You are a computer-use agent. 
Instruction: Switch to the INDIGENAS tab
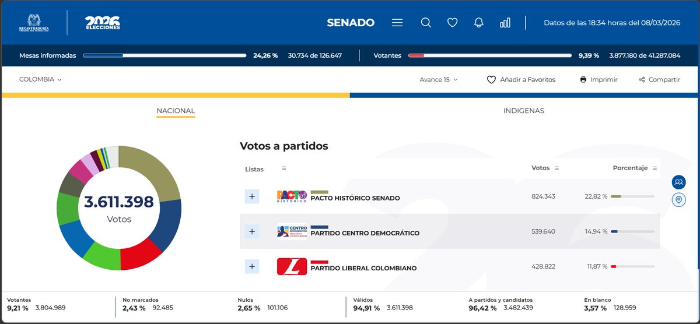tap(524, 111)
